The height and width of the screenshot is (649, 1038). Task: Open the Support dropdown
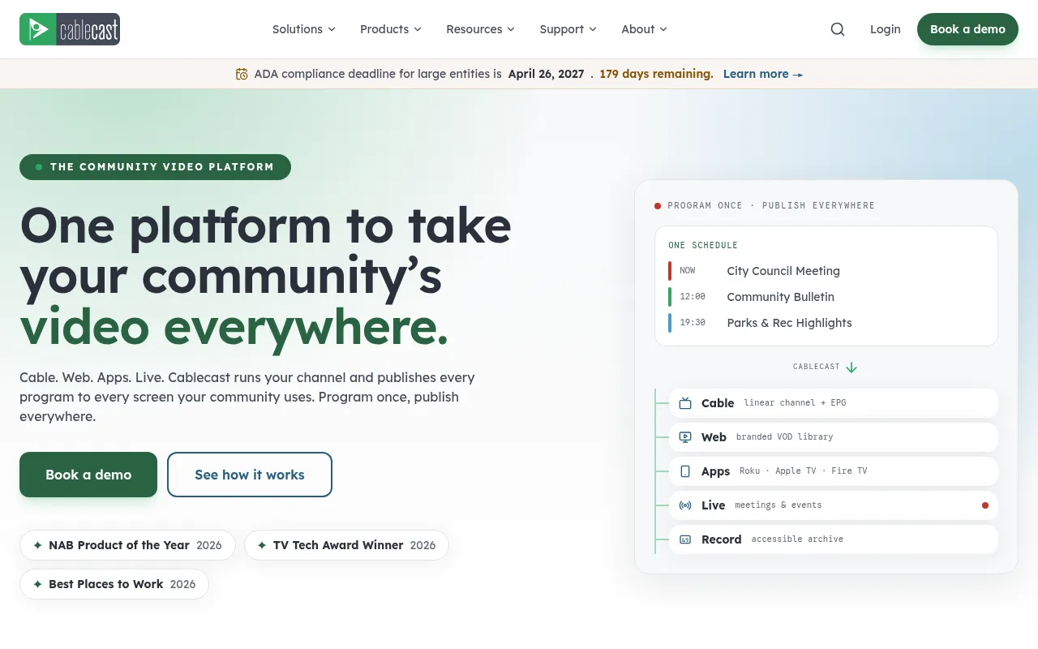(568, 29)
